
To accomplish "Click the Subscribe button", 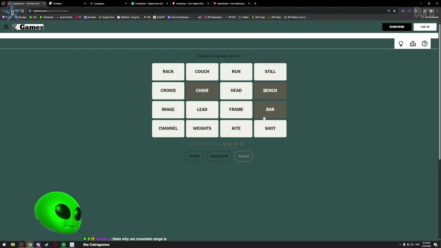I will [397, 27].
